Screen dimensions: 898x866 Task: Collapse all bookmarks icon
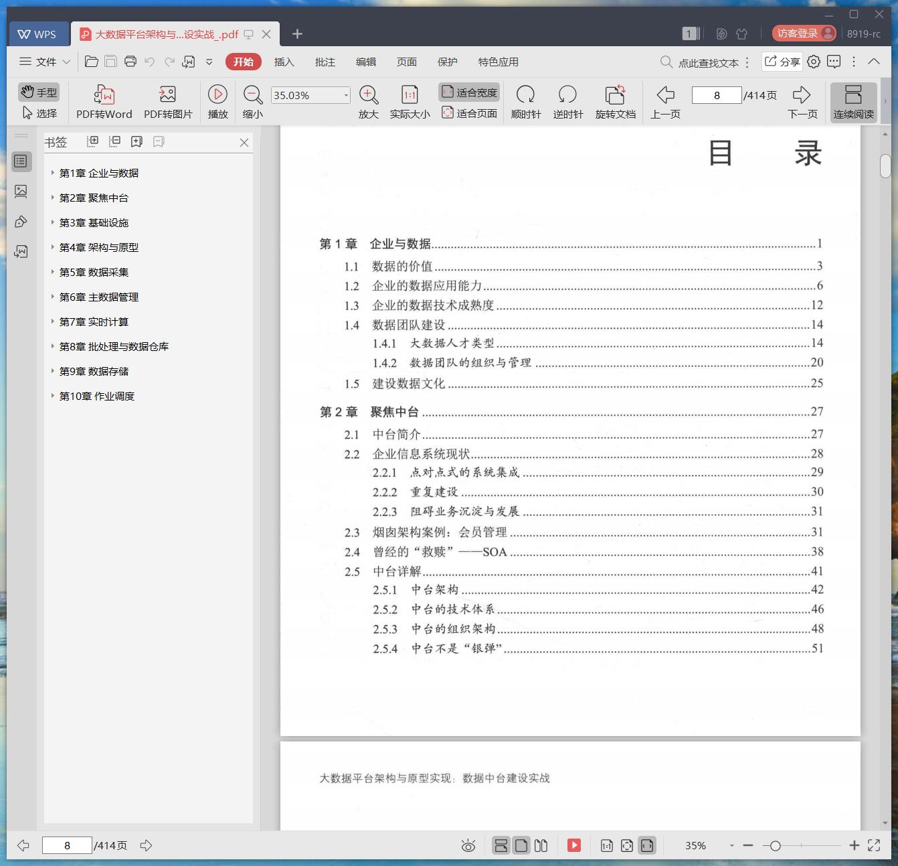pyautogui.click(x=115, y=141)
